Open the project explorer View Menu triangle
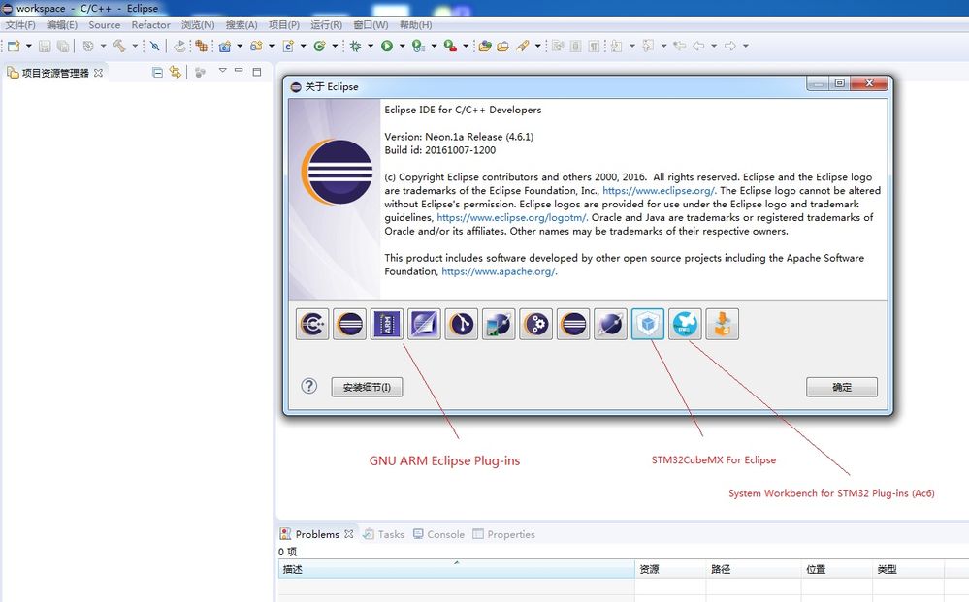 [x=222, y=71]
